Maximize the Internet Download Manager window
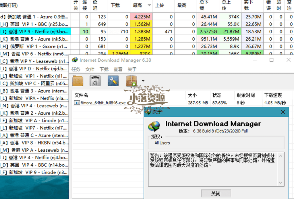The width and height of the screenshot is (294, 199). (x=271, y=60)
